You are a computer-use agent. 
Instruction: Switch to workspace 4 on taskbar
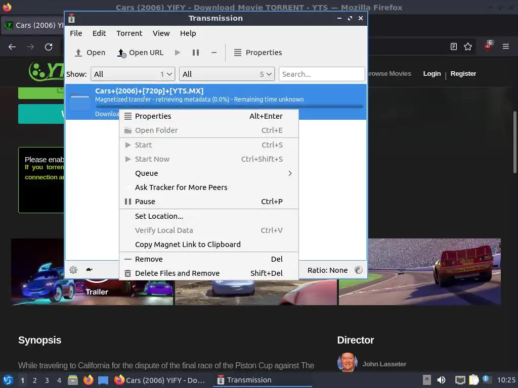59,380
